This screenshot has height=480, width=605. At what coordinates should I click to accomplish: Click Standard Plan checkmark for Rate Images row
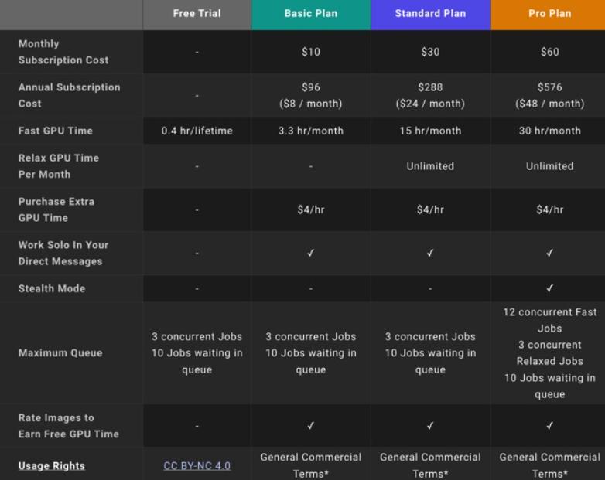pyautogui.click(x=431, y=426)
